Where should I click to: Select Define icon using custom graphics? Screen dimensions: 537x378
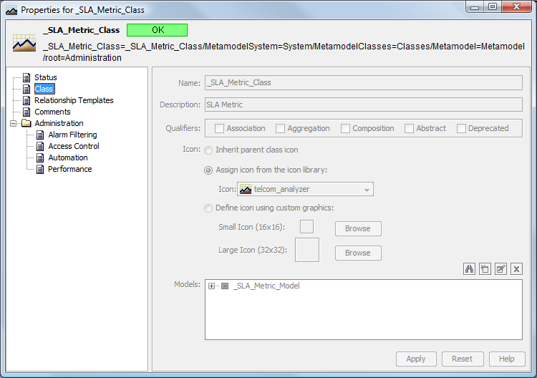point(208,208)
